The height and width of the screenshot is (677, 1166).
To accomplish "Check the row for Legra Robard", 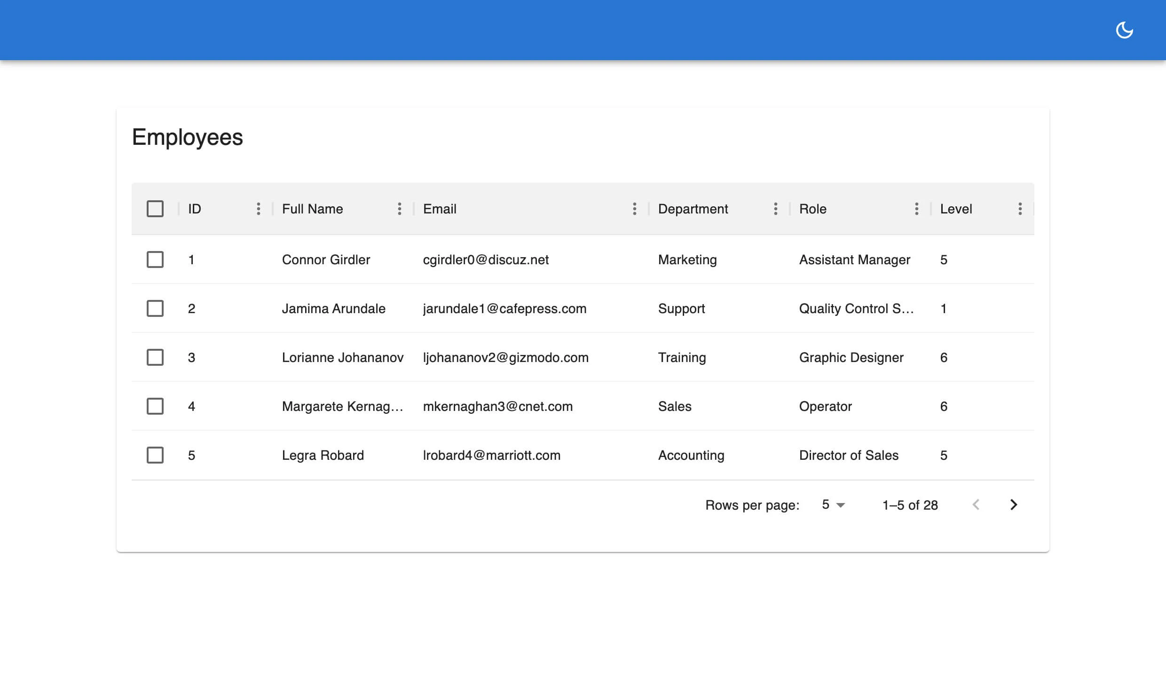I will click(x=155, y=455).
